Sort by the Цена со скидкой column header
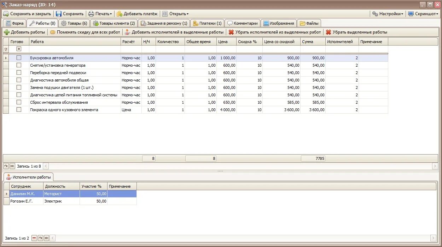This screenshot has height=247, width=442. 281,42
